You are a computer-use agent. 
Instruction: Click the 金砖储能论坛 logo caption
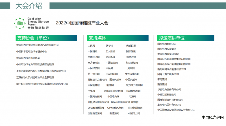pyautogui.click(x=38, y=28)
